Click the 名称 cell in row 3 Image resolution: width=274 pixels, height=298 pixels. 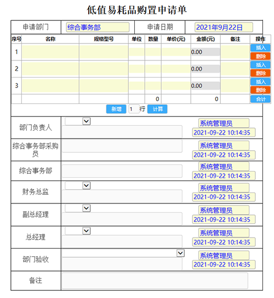pyautogui.click(x=50, y=86)
